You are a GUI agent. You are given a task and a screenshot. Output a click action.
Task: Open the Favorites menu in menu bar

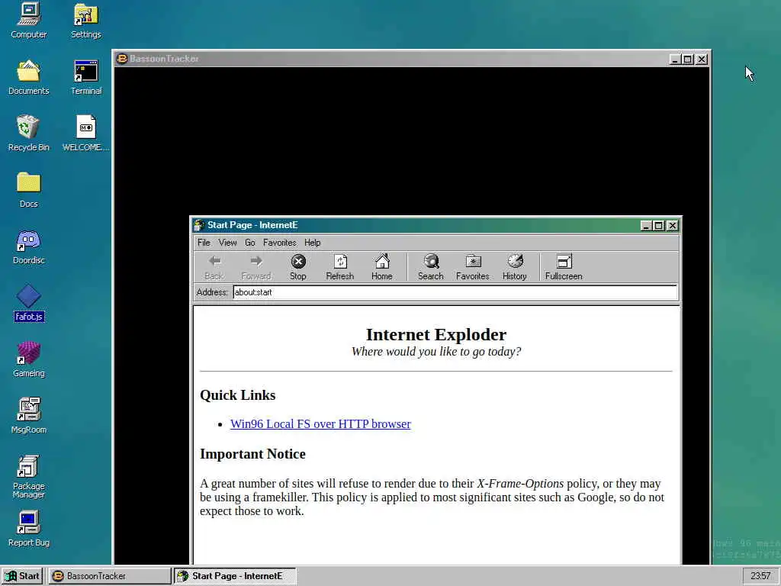coord(279,243)
